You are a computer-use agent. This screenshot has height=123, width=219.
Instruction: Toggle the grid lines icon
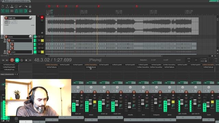21,11
